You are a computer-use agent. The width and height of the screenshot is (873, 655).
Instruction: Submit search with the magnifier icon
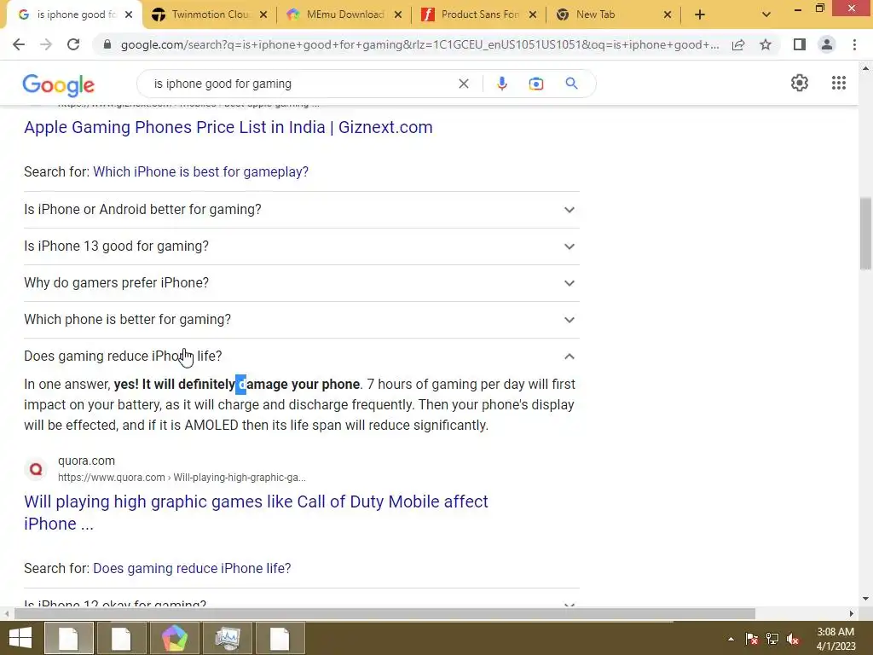(x=571, y=84)
